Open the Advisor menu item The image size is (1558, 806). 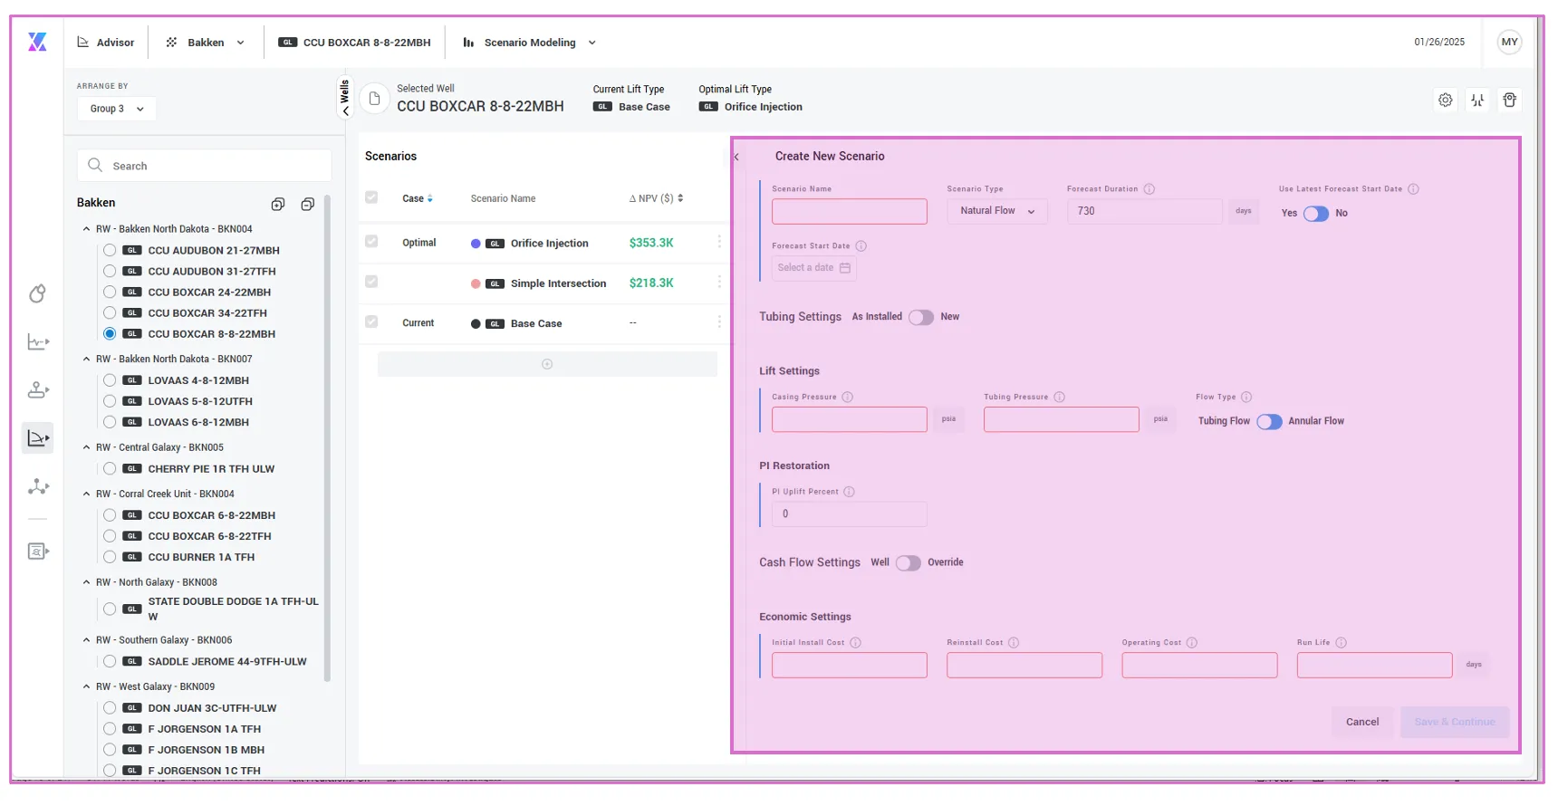coord(106,43)
